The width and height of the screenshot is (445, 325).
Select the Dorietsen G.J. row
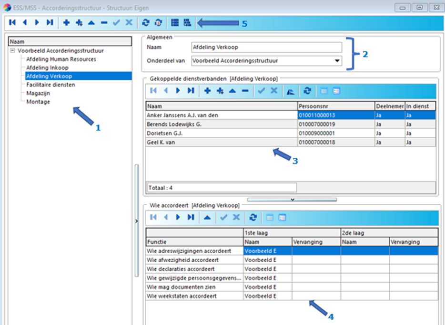(221, 133)
